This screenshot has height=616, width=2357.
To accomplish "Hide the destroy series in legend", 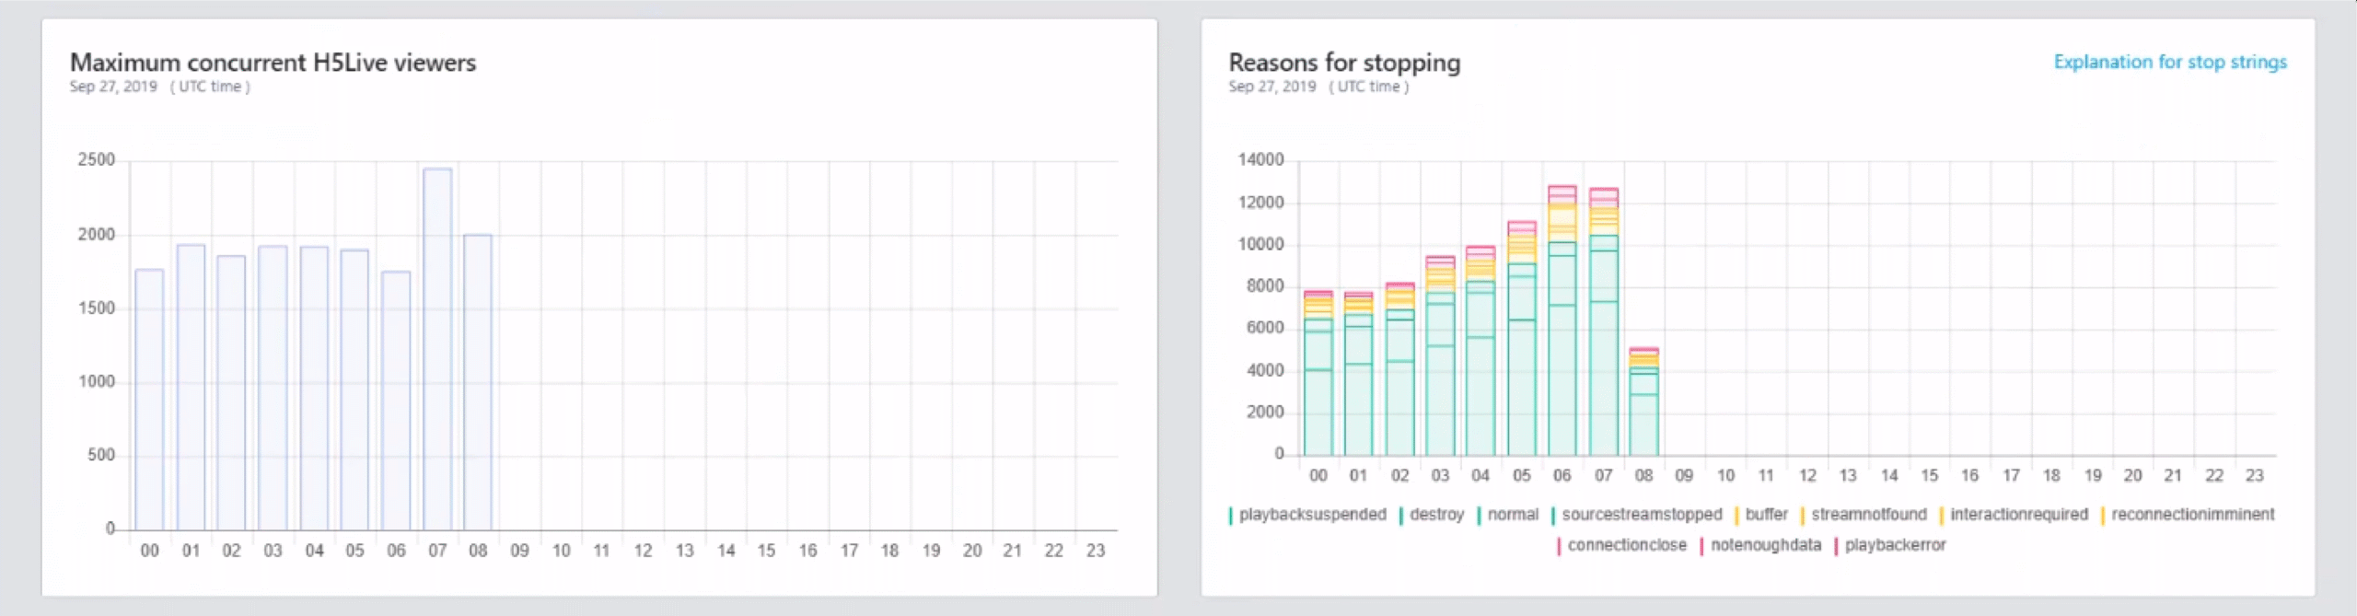I will tap(1435, 515).
